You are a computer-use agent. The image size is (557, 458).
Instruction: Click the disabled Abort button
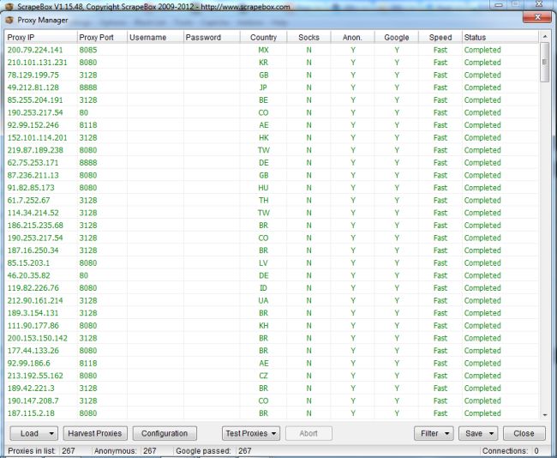[x=308, y=433]
